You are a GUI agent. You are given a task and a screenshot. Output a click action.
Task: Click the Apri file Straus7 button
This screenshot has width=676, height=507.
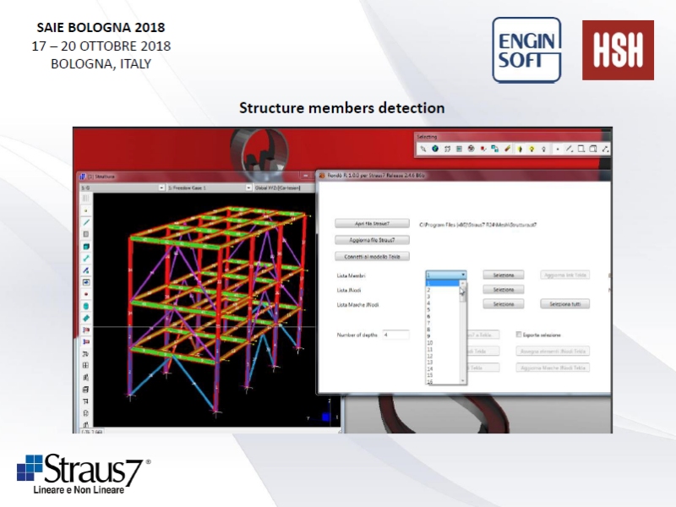point(372,224)
